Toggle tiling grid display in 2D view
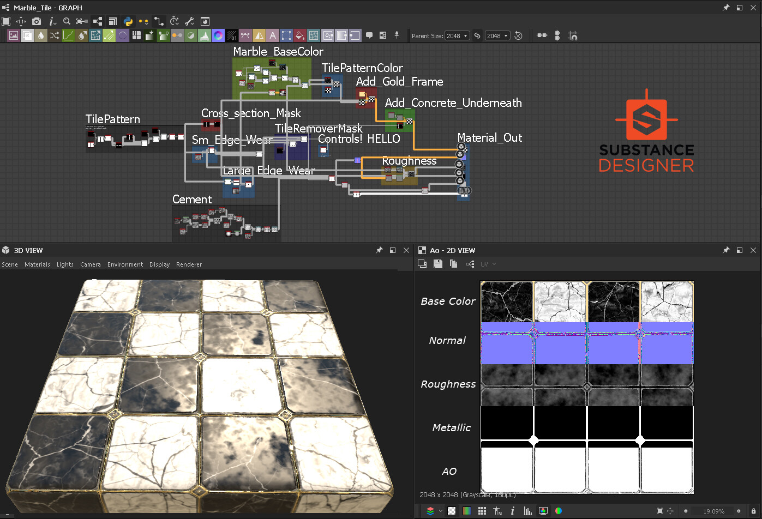This screenshot has width=762, height=519. pos(482,511)
